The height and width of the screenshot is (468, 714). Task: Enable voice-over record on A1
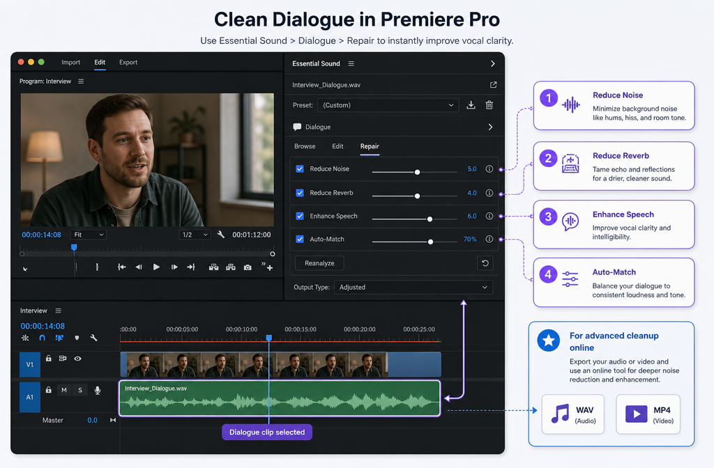(98, 390)
